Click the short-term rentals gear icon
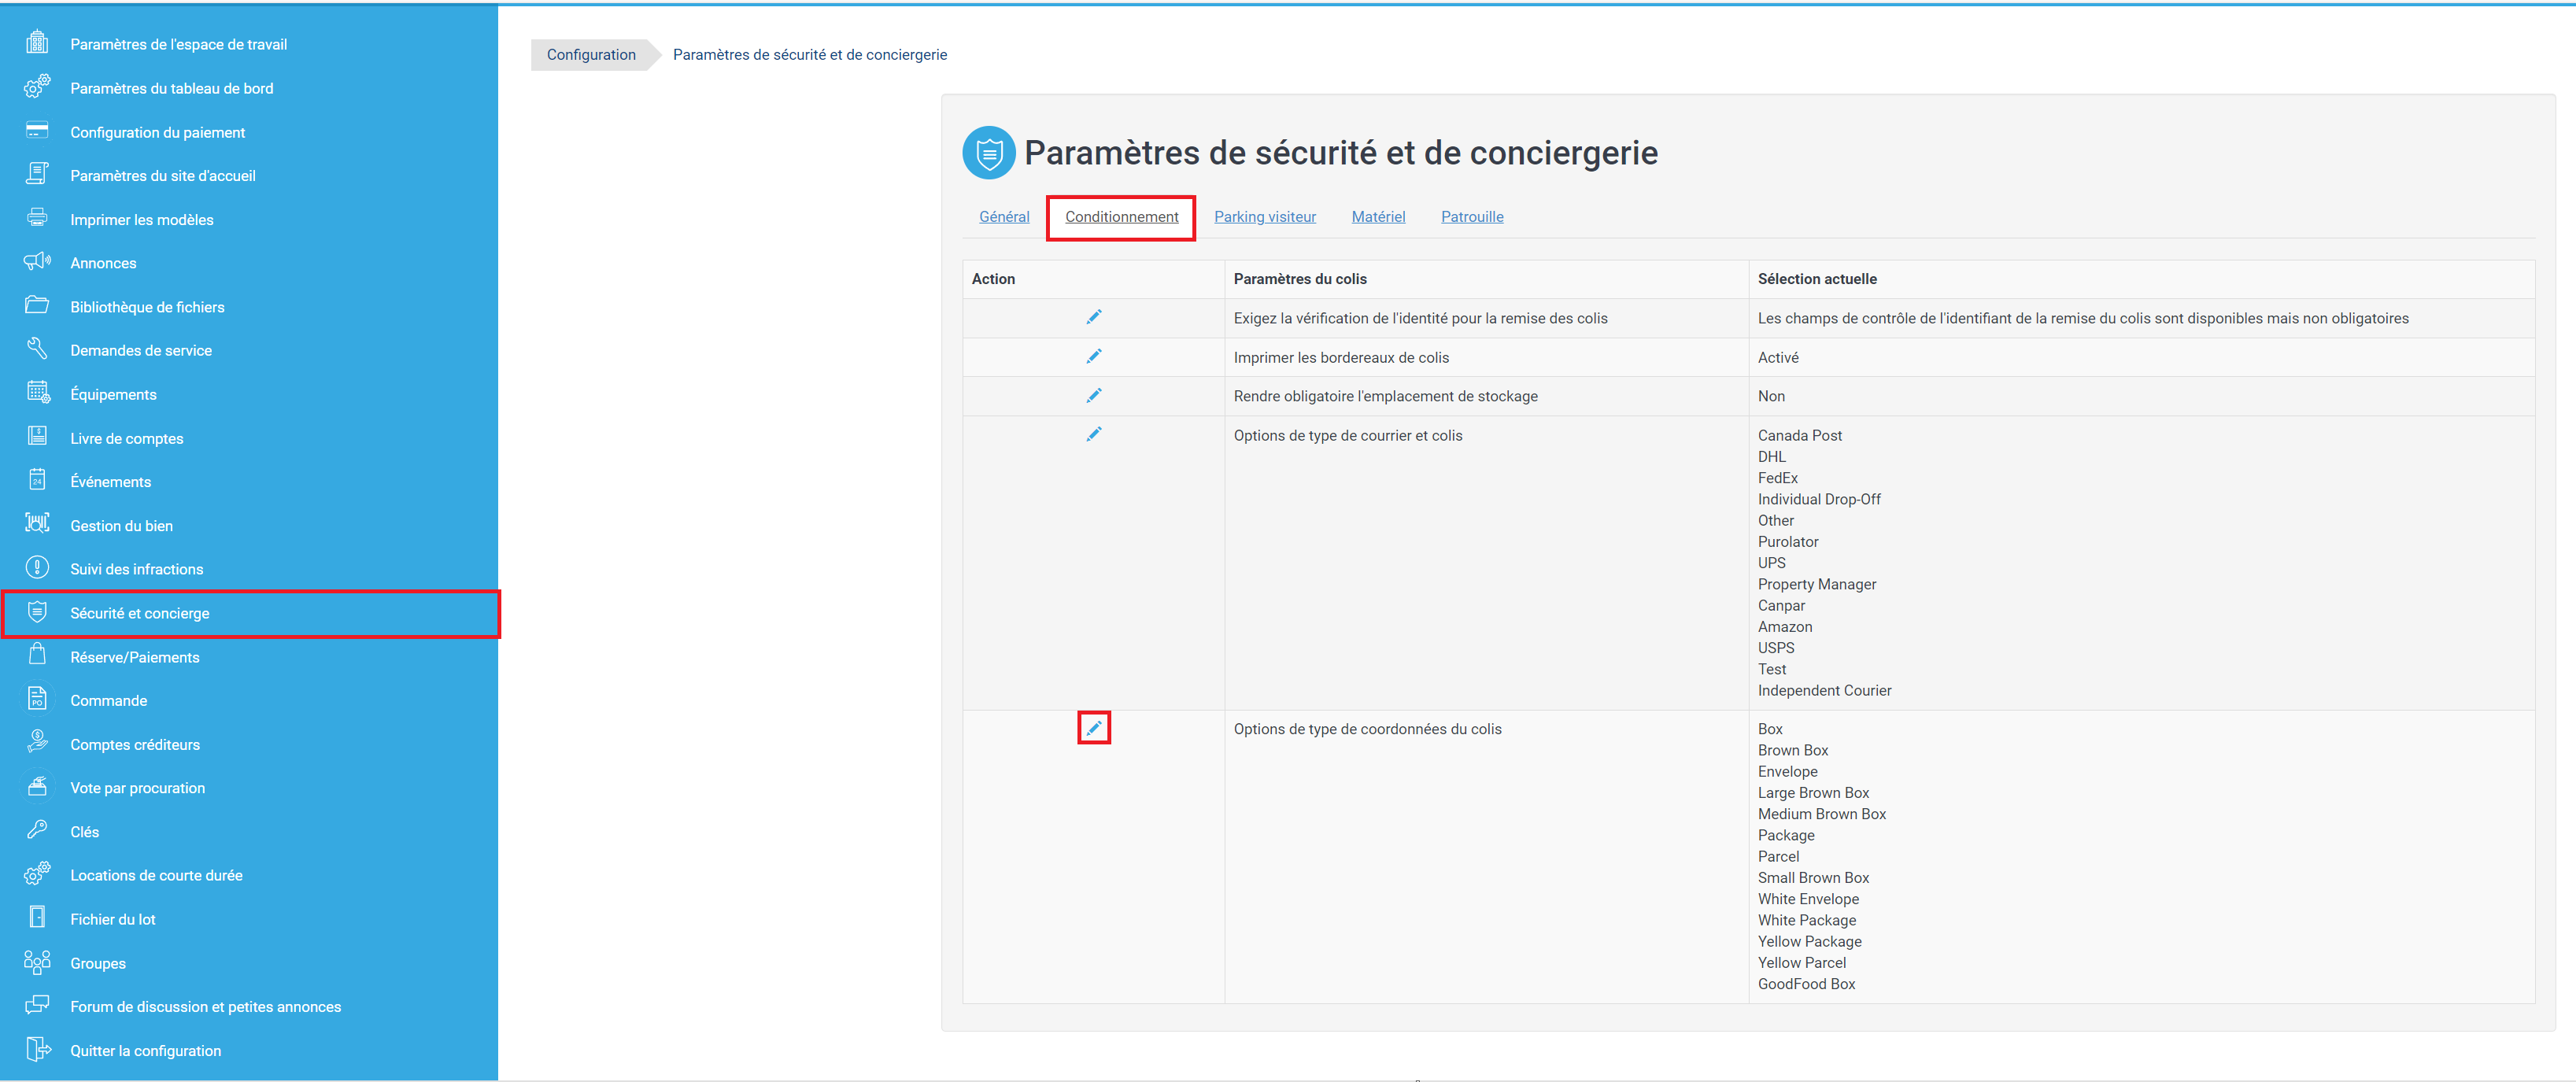Image resolution: width=2576 pixels, height=1082 pixels. pos(37,874)
